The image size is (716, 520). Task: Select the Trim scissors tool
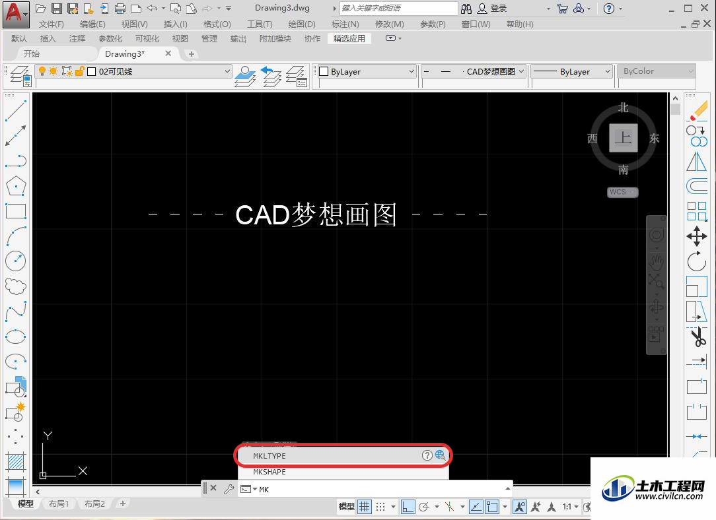tap(698, 337)
